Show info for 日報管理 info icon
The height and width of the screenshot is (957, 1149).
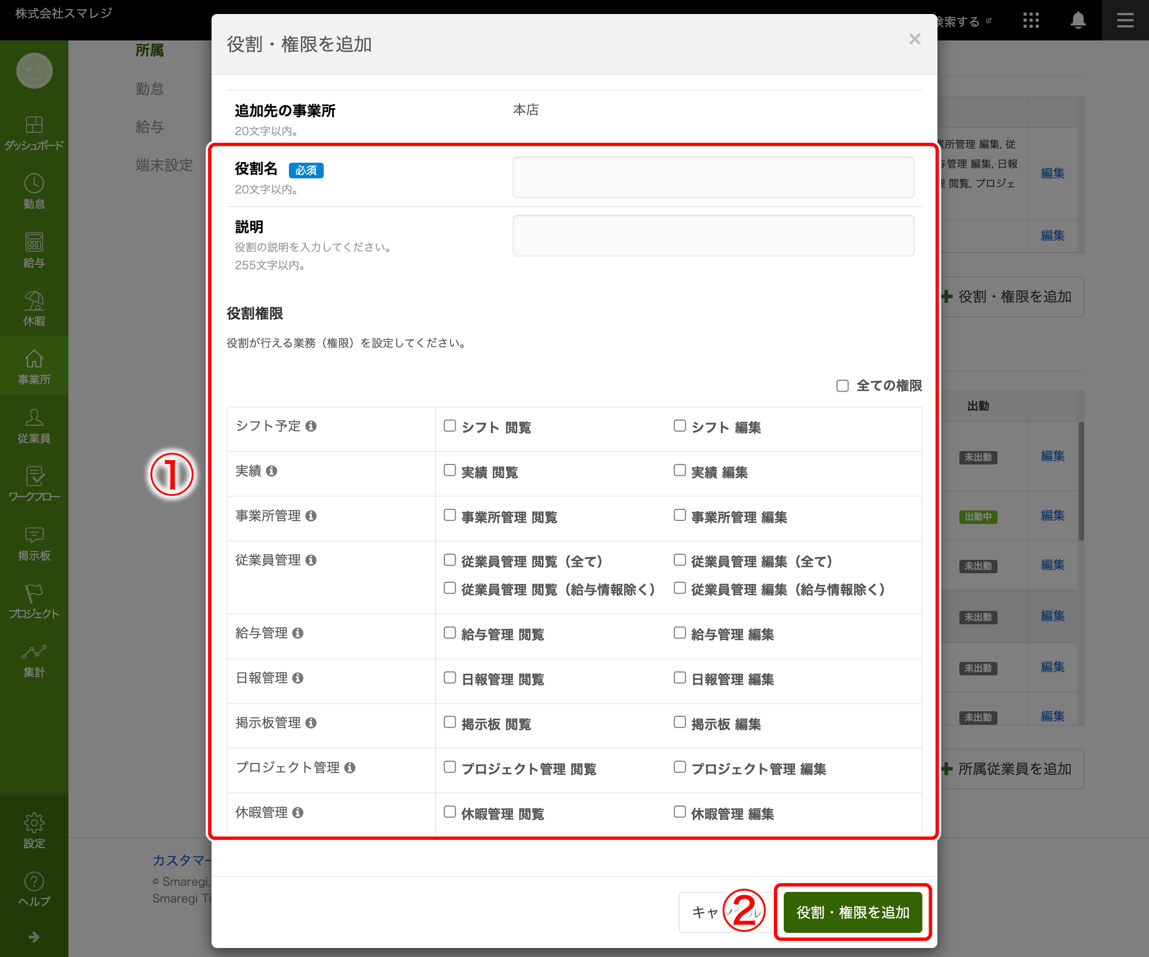click(298, 678)
